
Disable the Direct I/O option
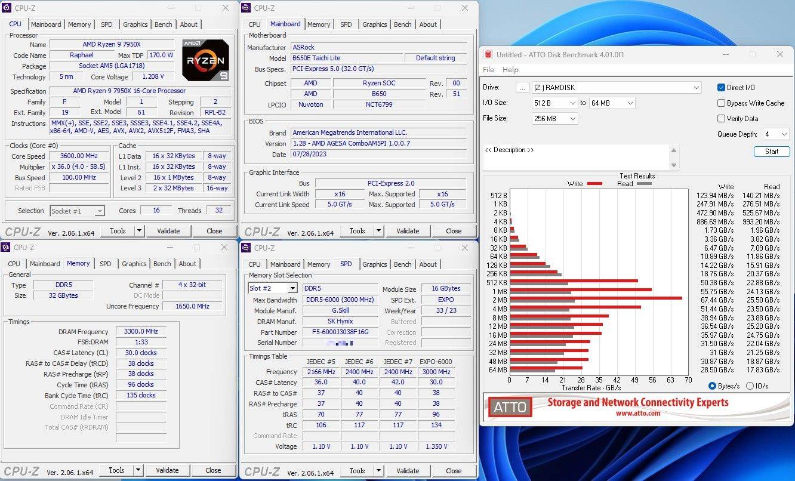(x=722, y=87)
